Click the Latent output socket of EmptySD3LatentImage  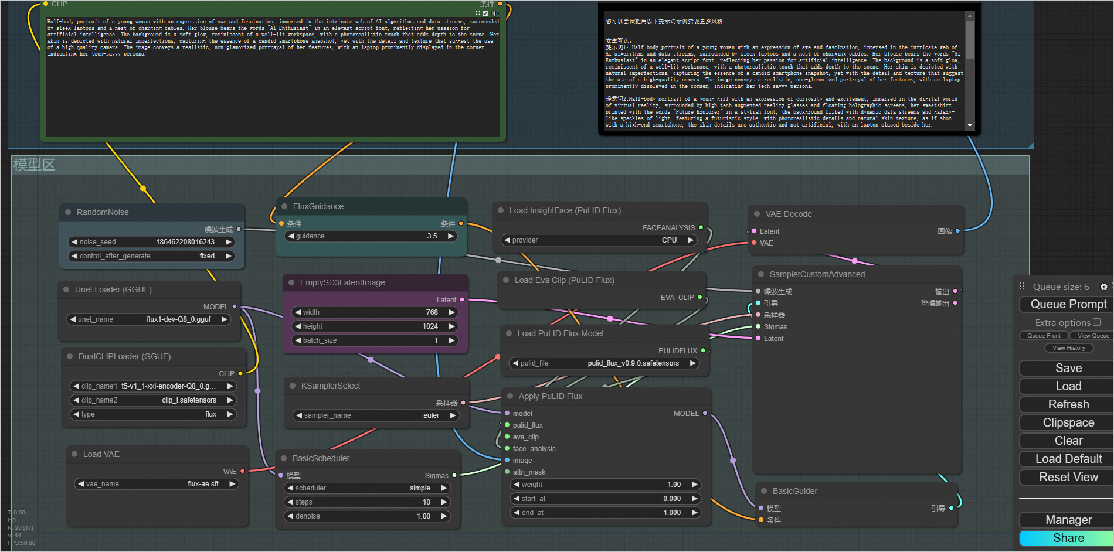462,299
